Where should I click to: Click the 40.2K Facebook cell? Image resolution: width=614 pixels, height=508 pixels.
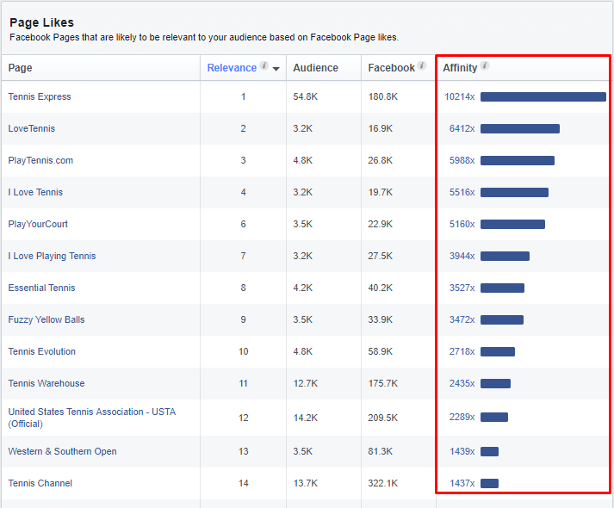(x=381, y=288)
